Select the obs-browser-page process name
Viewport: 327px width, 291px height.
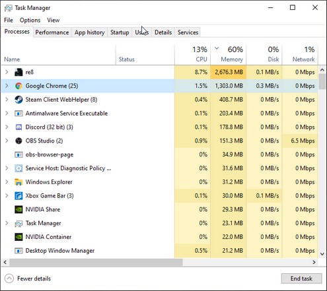[x=50, y=154]
